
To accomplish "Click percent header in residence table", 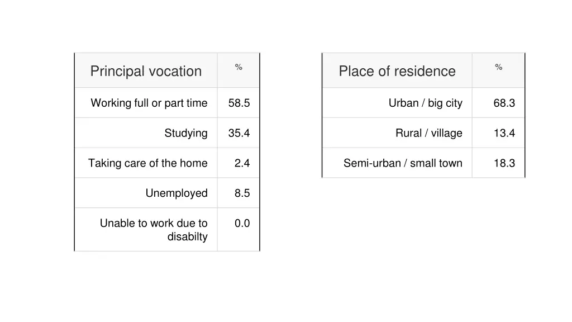I will coord(499,67).
